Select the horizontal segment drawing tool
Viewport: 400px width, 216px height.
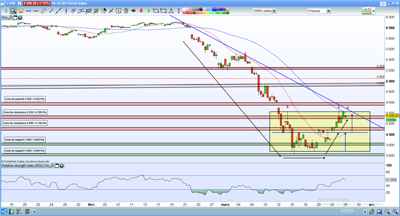coord(36,11)
